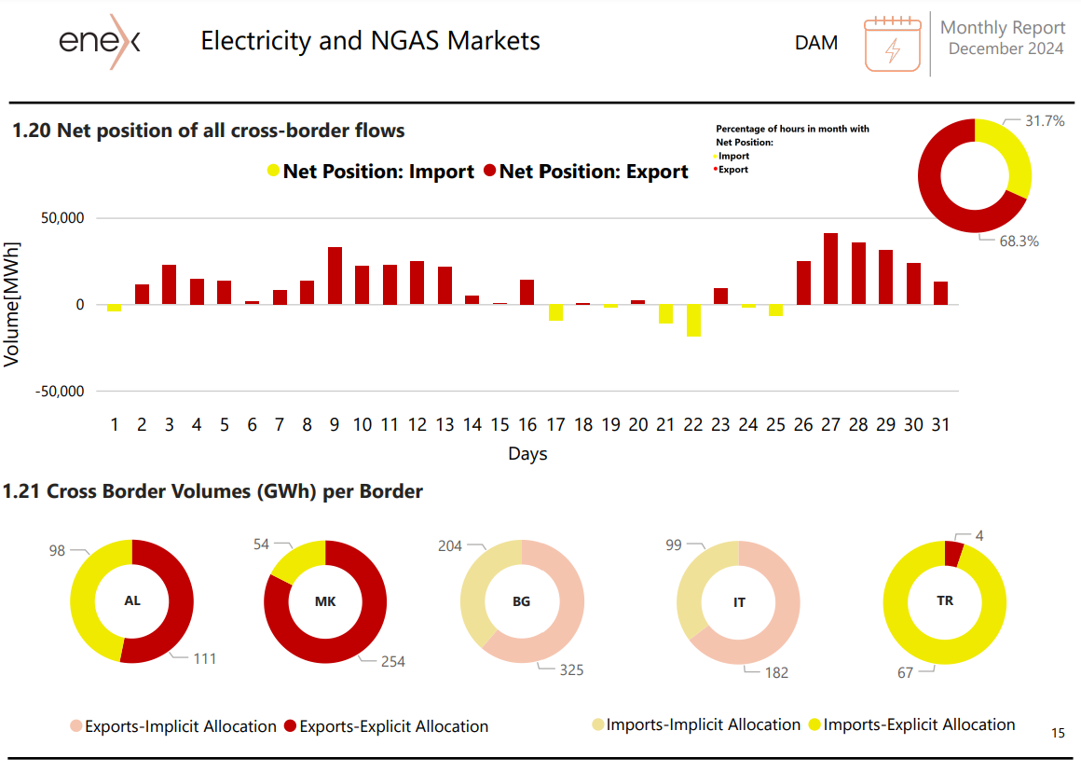
Task: Click the red bar for day 16
Action: [527, 292]
